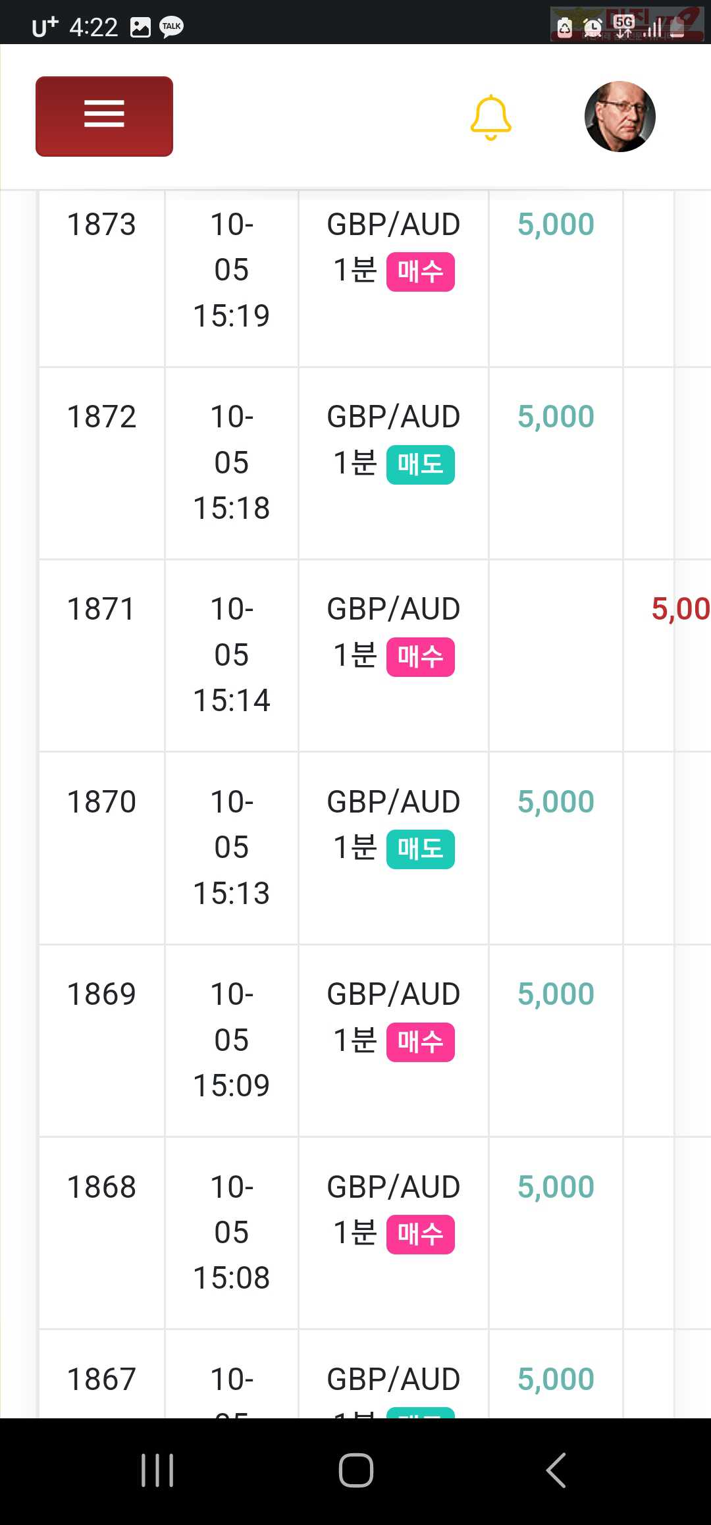Click the red 5,00 amount in row 1871
711x1525 pixels.
coord(681,609)
